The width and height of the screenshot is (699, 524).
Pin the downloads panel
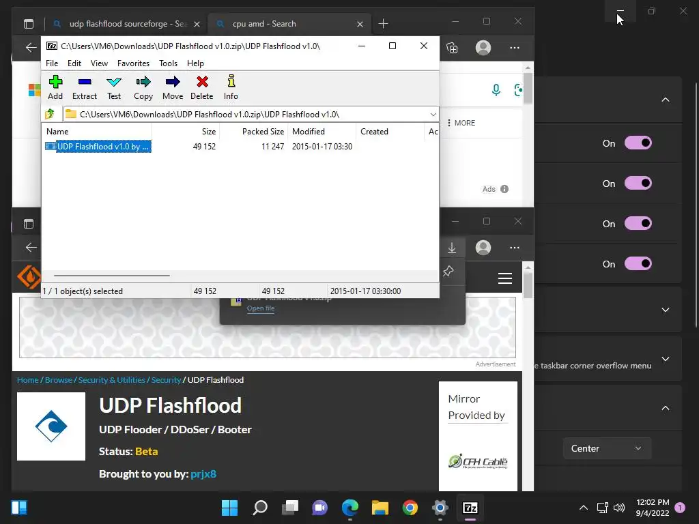point(448,271)
